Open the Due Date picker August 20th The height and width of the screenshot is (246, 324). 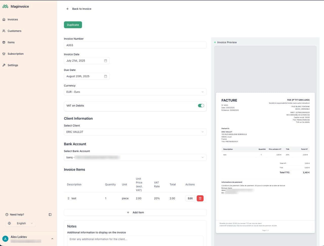point(87,76)
